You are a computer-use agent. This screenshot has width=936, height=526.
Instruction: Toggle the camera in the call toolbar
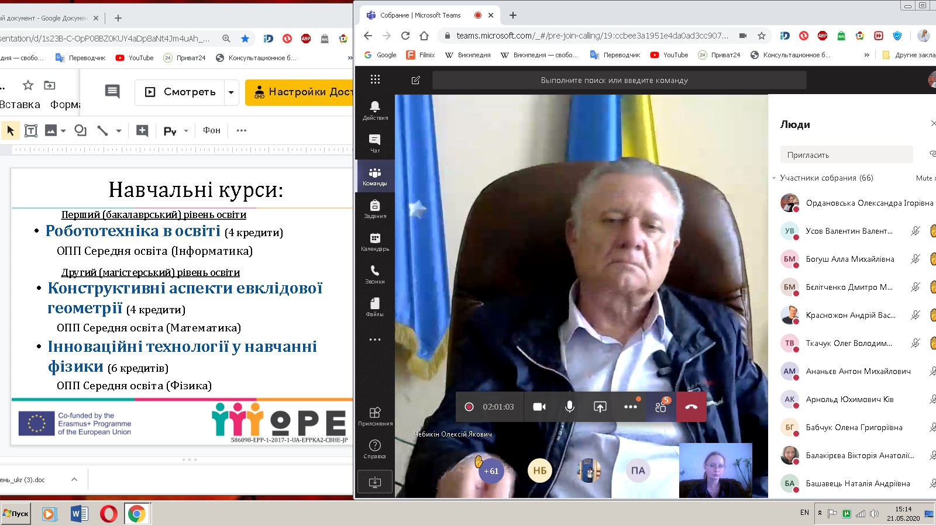(539, 407)
